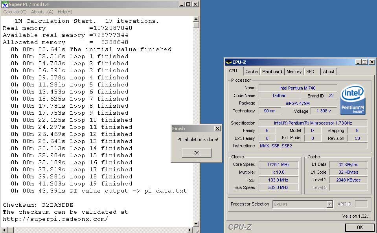377x233 pixels.
Task: Click the CPU-Z OK button
Action: pyautogui.click(x=360, y=227)
